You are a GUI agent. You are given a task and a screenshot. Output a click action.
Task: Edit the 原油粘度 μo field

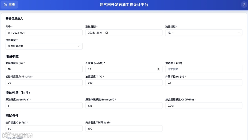(44, 106)
